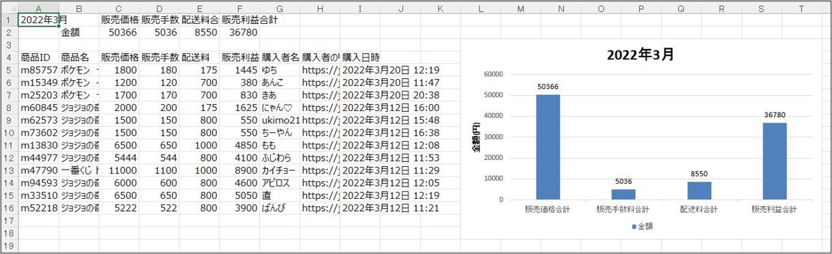Select the 配送料 header cell in row 4
The width and height of the screenshot is (832, 254).
[x=199, y=57]
